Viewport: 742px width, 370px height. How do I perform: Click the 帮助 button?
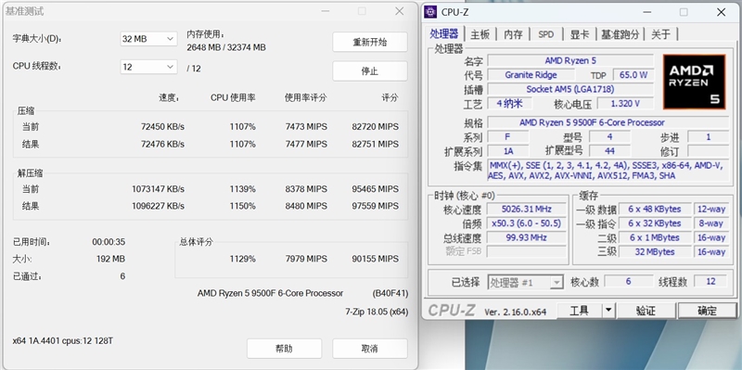284,349
